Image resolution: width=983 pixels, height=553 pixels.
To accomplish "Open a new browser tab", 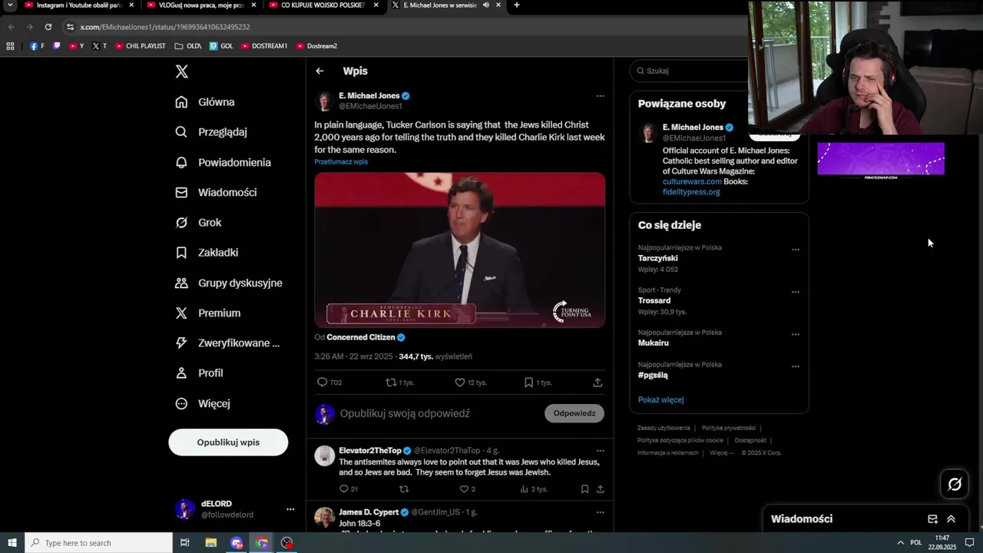I will point(516,5).
